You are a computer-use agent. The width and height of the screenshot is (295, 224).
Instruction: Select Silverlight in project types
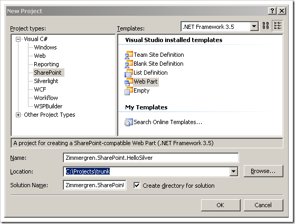click(x=46, y=81)
